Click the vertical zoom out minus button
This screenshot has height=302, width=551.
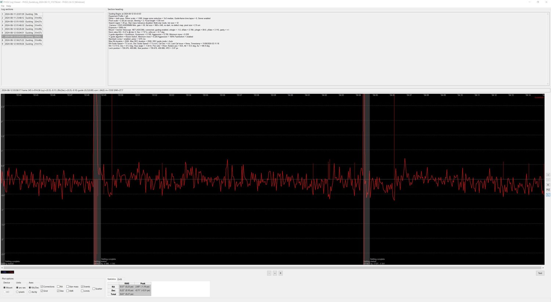click(548, 180)
